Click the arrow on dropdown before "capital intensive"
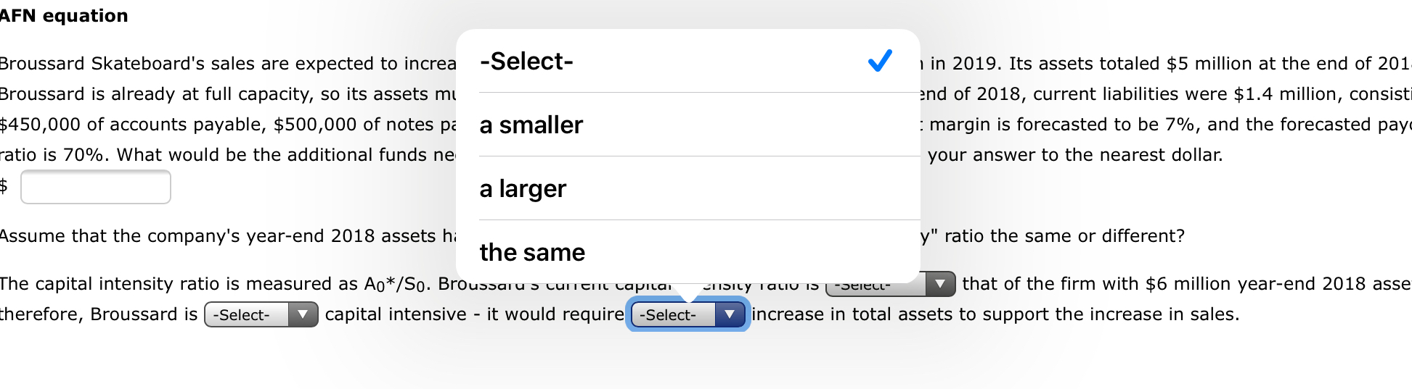 pyautogui.click(x=303, y=315)
